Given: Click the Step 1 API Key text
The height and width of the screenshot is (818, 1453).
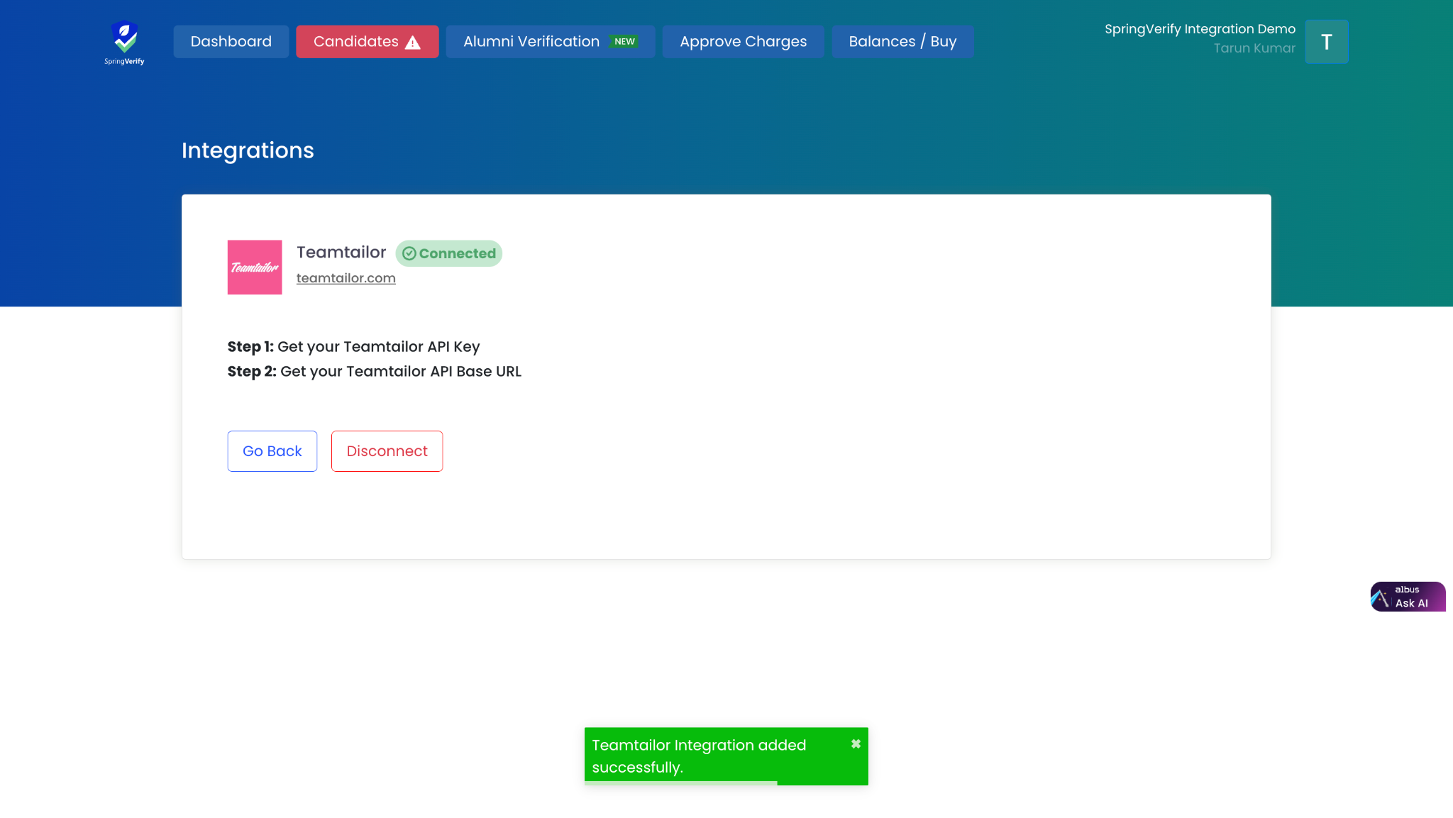Looking at the screenshot, I should coord(353,347).
